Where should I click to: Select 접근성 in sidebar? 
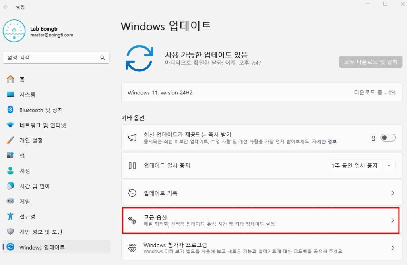pos(56,216)
